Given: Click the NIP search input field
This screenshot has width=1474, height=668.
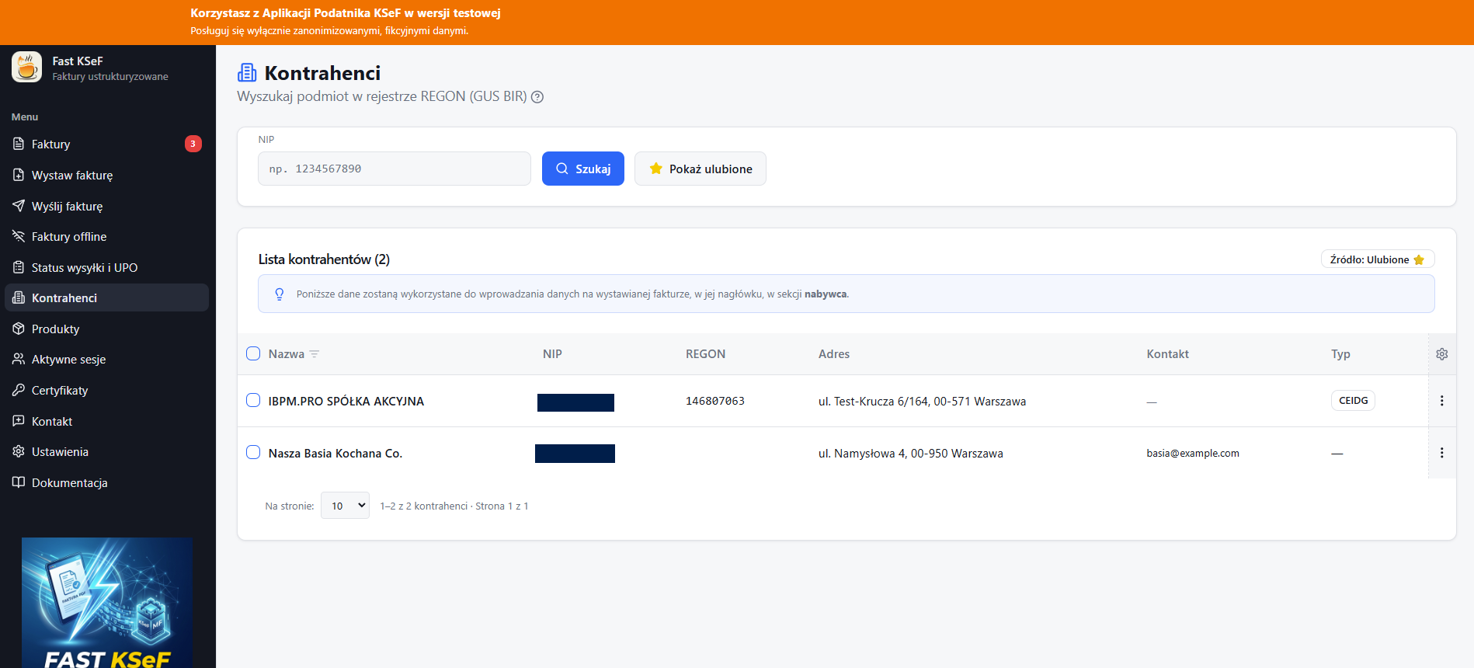Looking at the screenshot, I should 394,169.
